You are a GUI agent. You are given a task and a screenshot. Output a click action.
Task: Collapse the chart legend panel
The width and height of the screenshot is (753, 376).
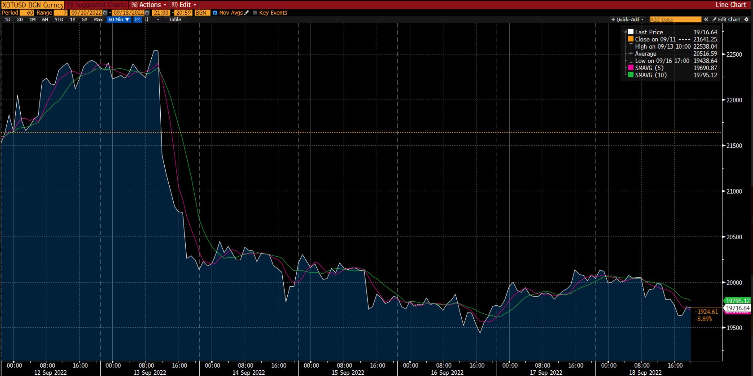(x=625, y=31)
